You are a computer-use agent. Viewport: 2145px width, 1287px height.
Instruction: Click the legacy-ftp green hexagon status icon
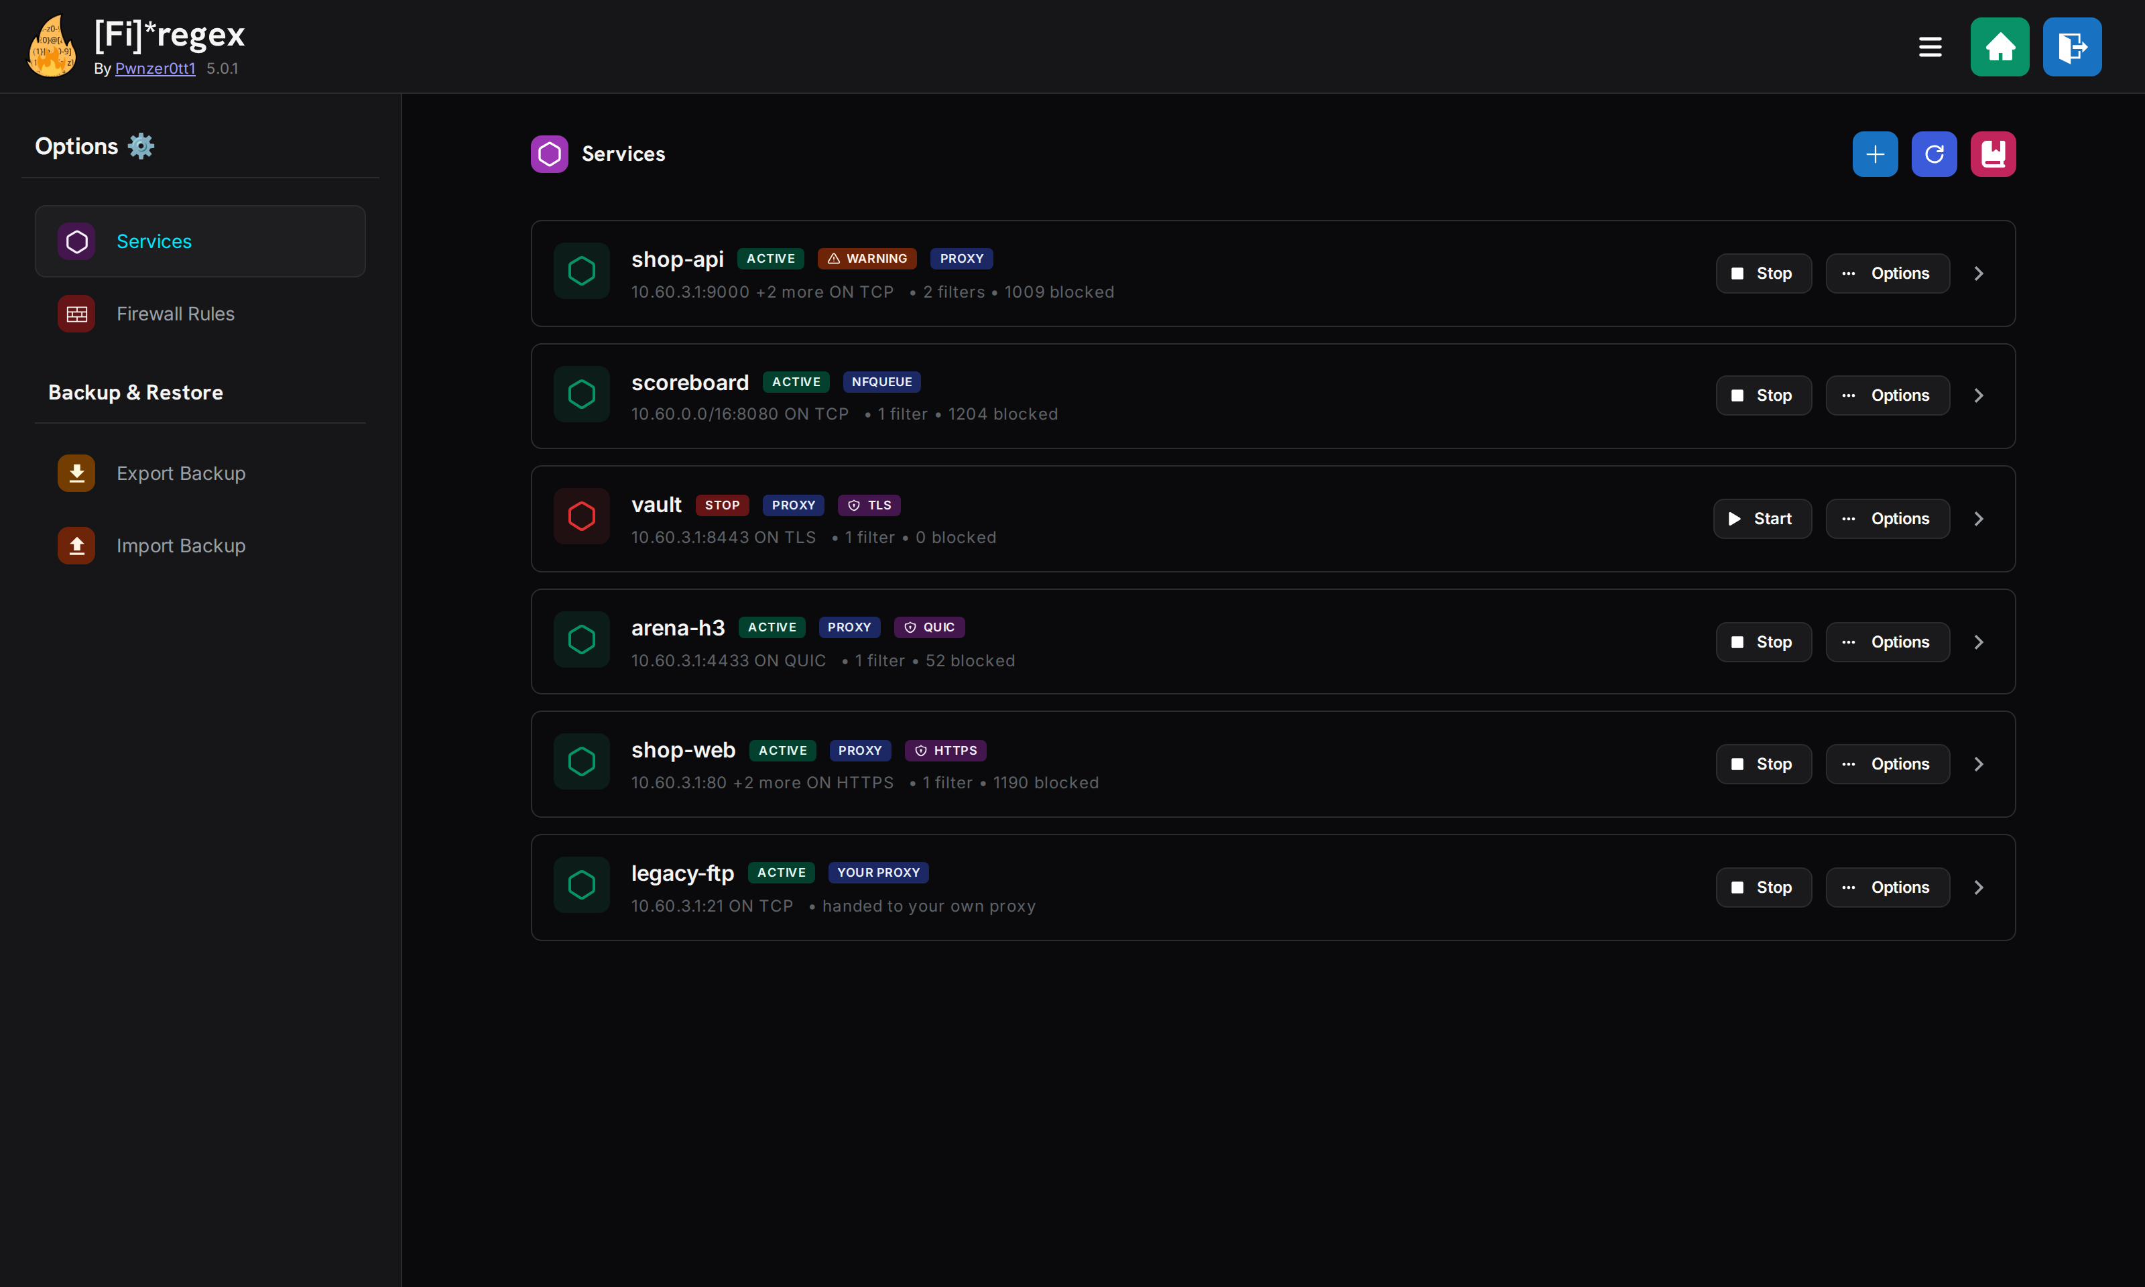click(582, 885)
